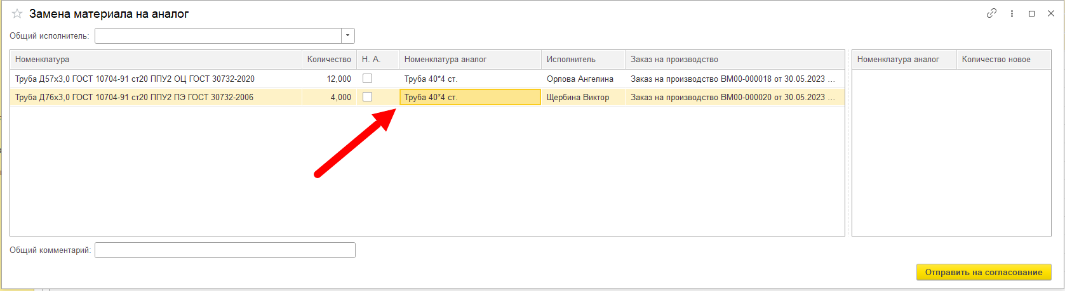
Task: Select Труба 40*4 ст. in Орлова row
Action: pyautogui.click(x=470, y=79)
